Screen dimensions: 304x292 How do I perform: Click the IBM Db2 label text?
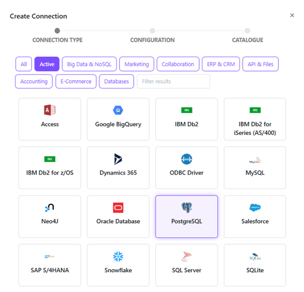(186, 124)
